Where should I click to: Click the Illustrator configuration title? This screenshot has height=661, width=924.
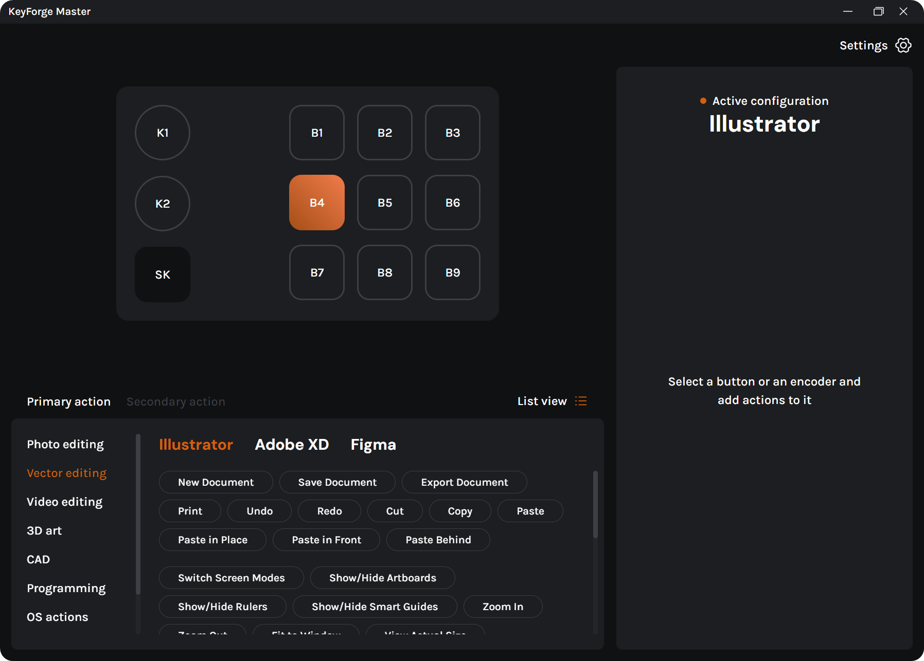click(x=765, y=124)
